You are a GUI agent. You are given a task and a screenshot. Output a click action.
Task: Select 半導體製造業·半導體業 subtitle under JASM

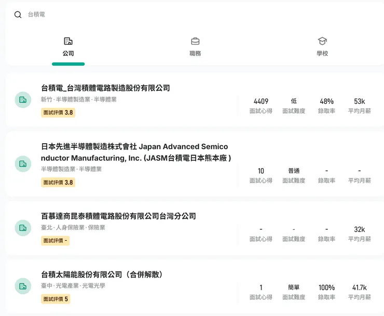point(71,169)
